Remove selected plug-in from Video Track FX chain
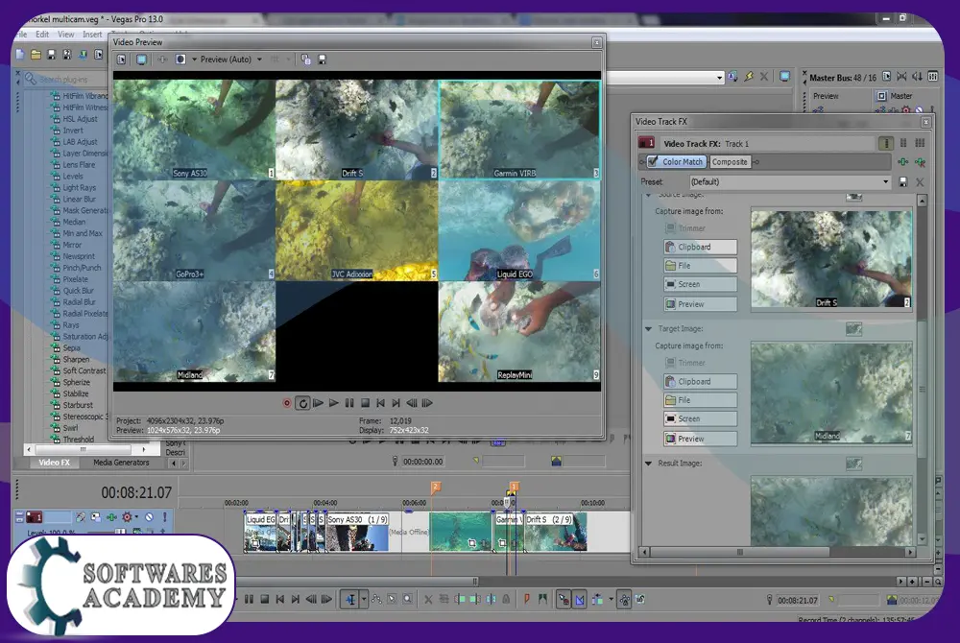 point(921,162)
